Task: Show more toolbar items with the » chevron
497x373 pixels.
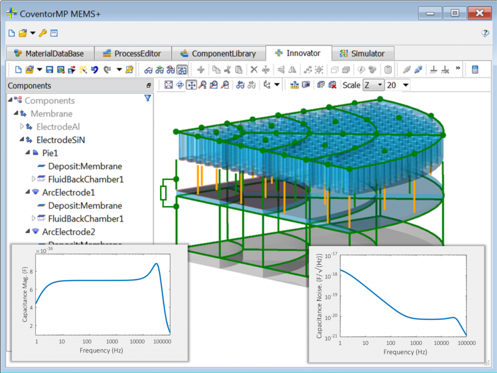Action: tap(458, 68)
